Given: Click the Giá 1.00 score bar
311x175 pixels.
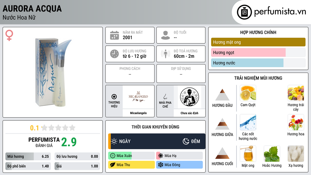Looking at the screenshot, I should (77, 166).
